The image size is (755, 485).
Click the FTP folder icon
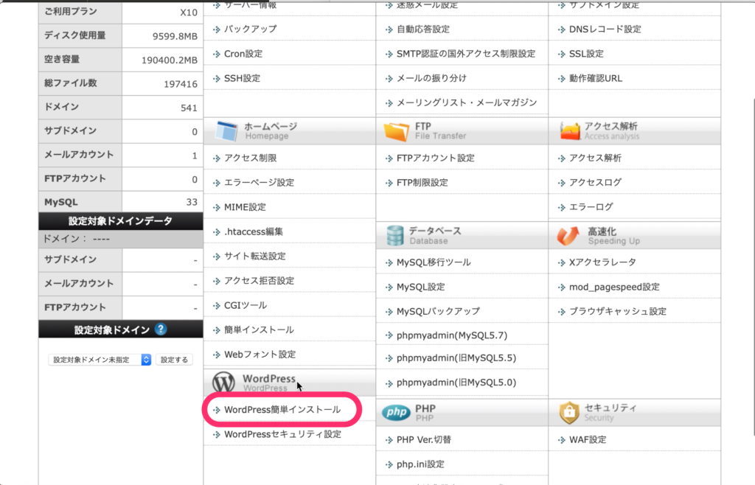(x=396, y=131)
